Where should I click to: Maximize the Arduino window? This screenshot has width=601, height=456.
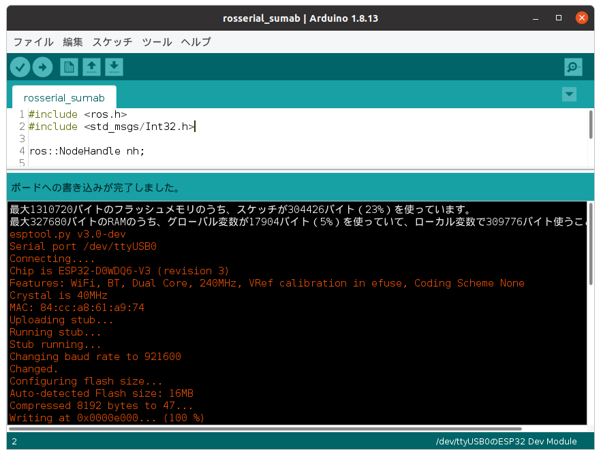(x=559, y=18)
